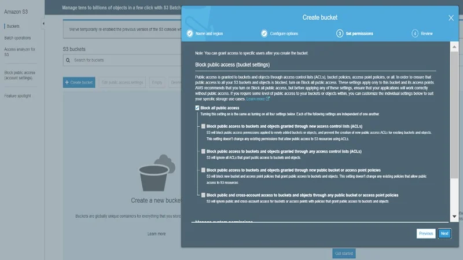Click Edit public access settings button
Screen dimensions: 463x260
122,82
